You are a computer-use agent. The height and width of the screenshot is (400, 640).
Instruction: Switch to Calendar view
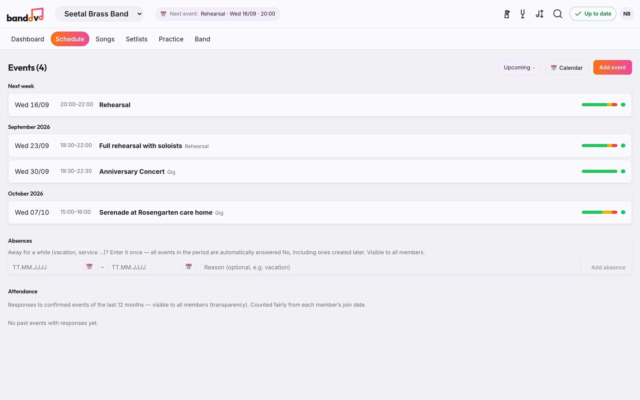pos(567,67)
